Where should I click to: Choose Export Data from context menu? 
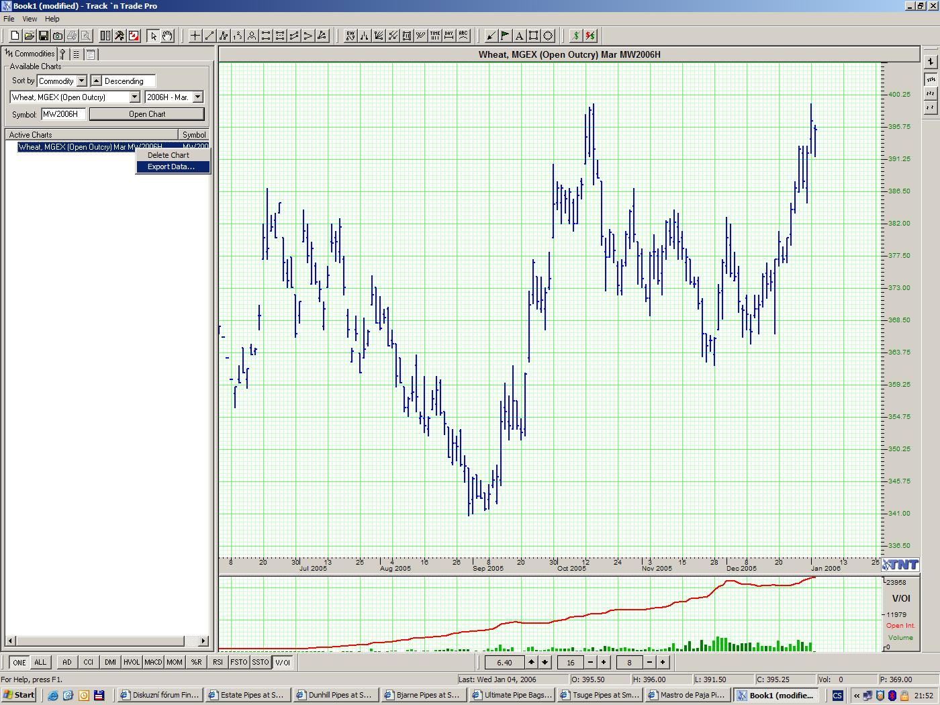click(x=171, y=167)
